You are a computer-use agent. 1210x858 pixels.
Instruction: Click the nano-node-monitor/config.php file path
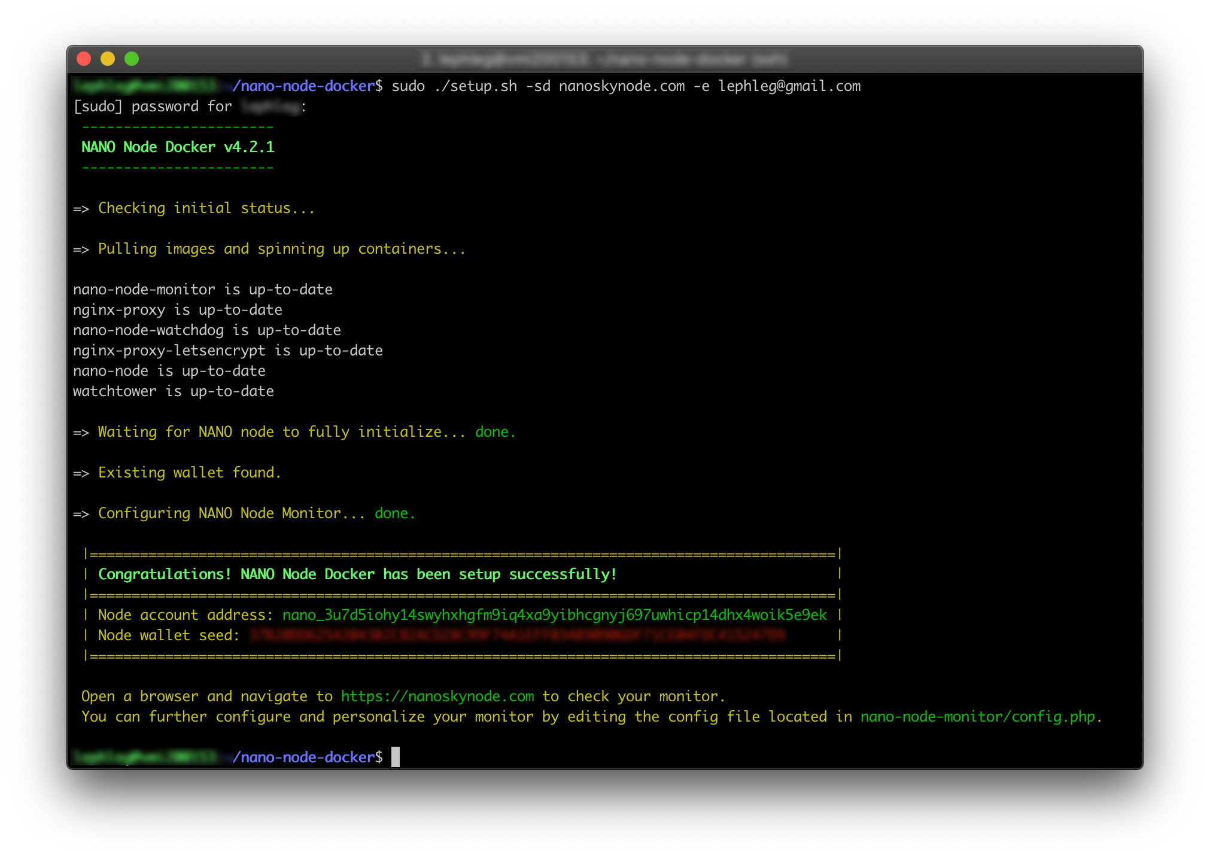979,717
